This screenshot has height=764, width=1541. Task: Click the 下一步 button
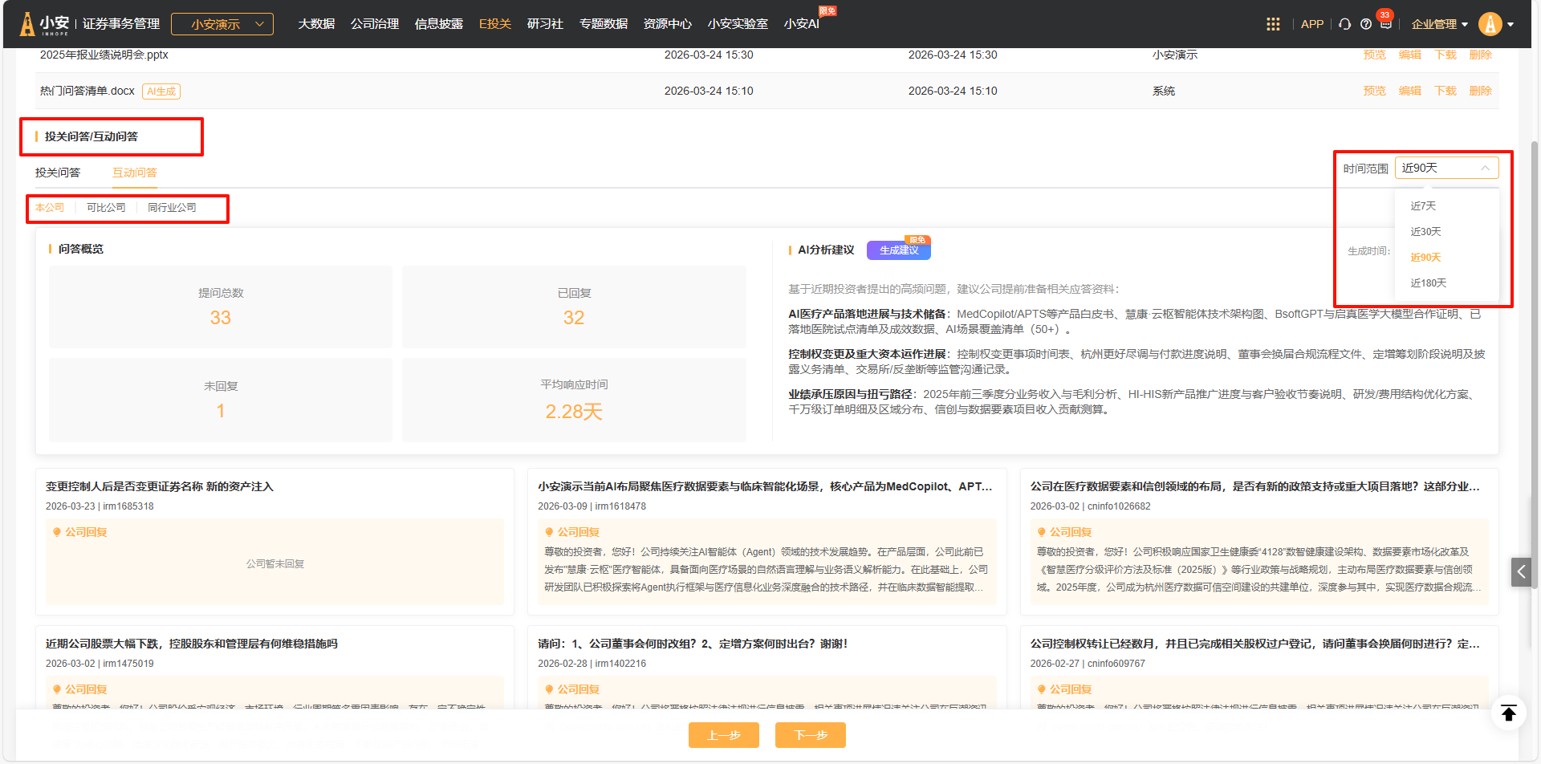(x=810, y=735)
